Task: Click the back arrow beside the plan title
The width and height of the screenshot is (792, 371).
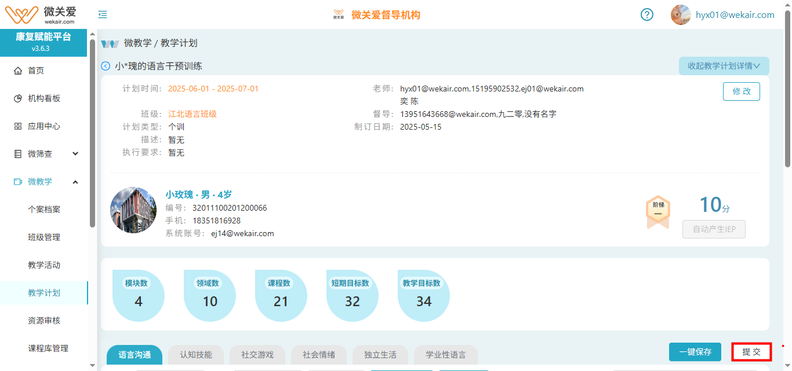Action: click(106, 66)
